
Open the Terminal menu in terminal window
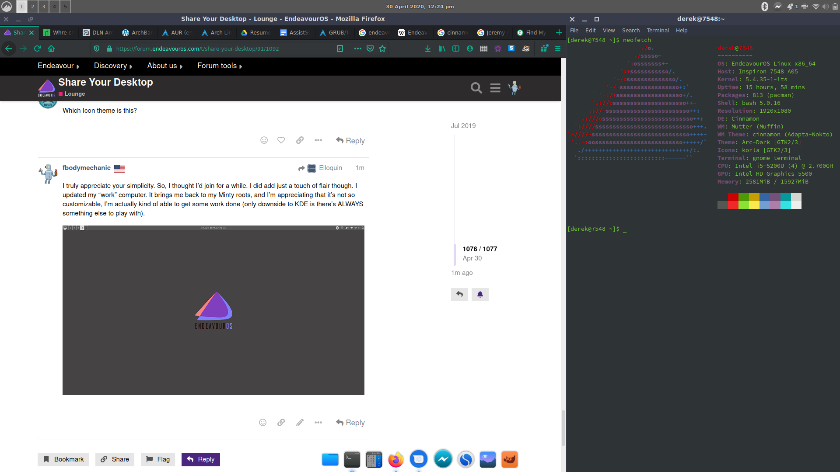click(x=658, y=31)
